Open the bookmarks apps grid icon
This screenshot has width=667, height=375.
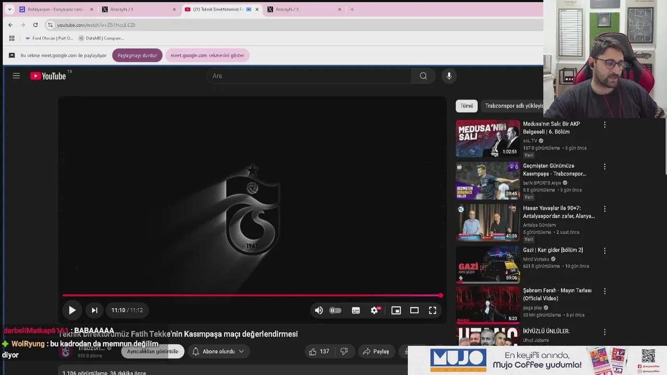[11, 38]
